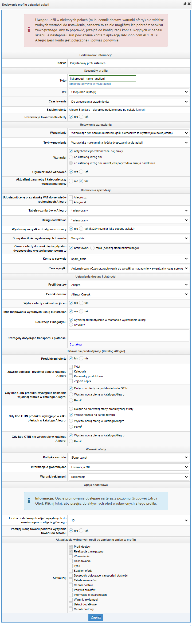Click the Zapisz save button

tap(96, 617)
